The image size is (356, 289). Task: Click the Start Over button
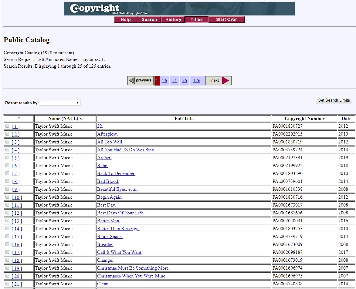pyautogui.click(x=226, y=19)
